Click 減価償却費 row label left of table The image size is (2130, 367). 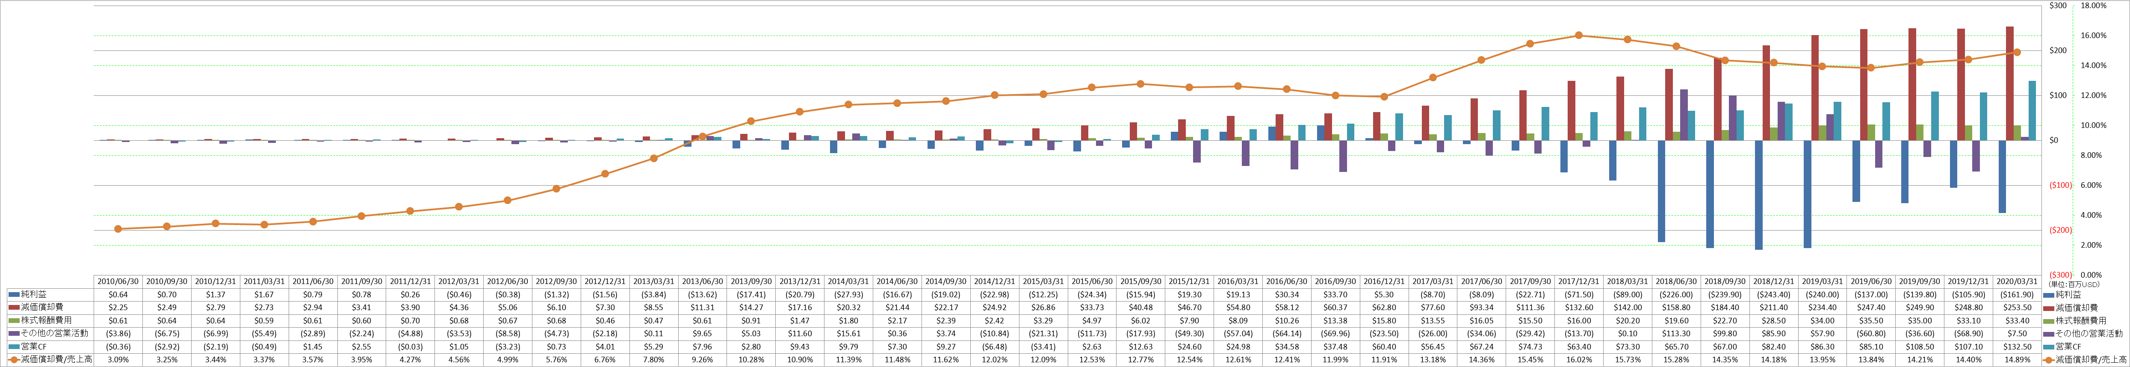tap(41, 308)
